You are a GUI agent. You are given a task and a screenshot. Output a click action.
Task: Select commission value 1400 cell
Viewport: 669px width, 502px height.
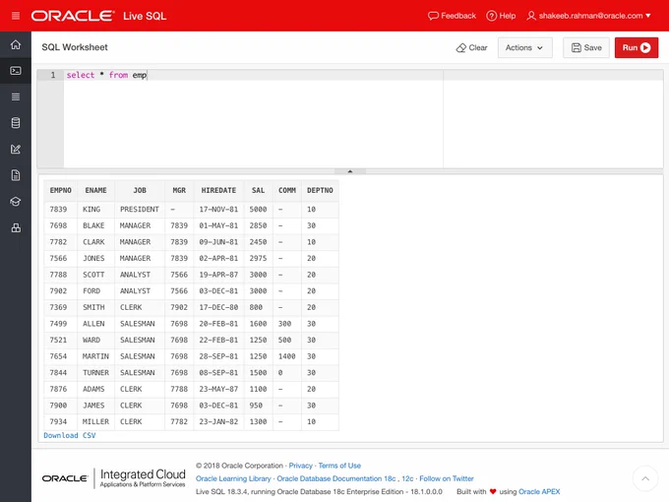click(286, 356)
